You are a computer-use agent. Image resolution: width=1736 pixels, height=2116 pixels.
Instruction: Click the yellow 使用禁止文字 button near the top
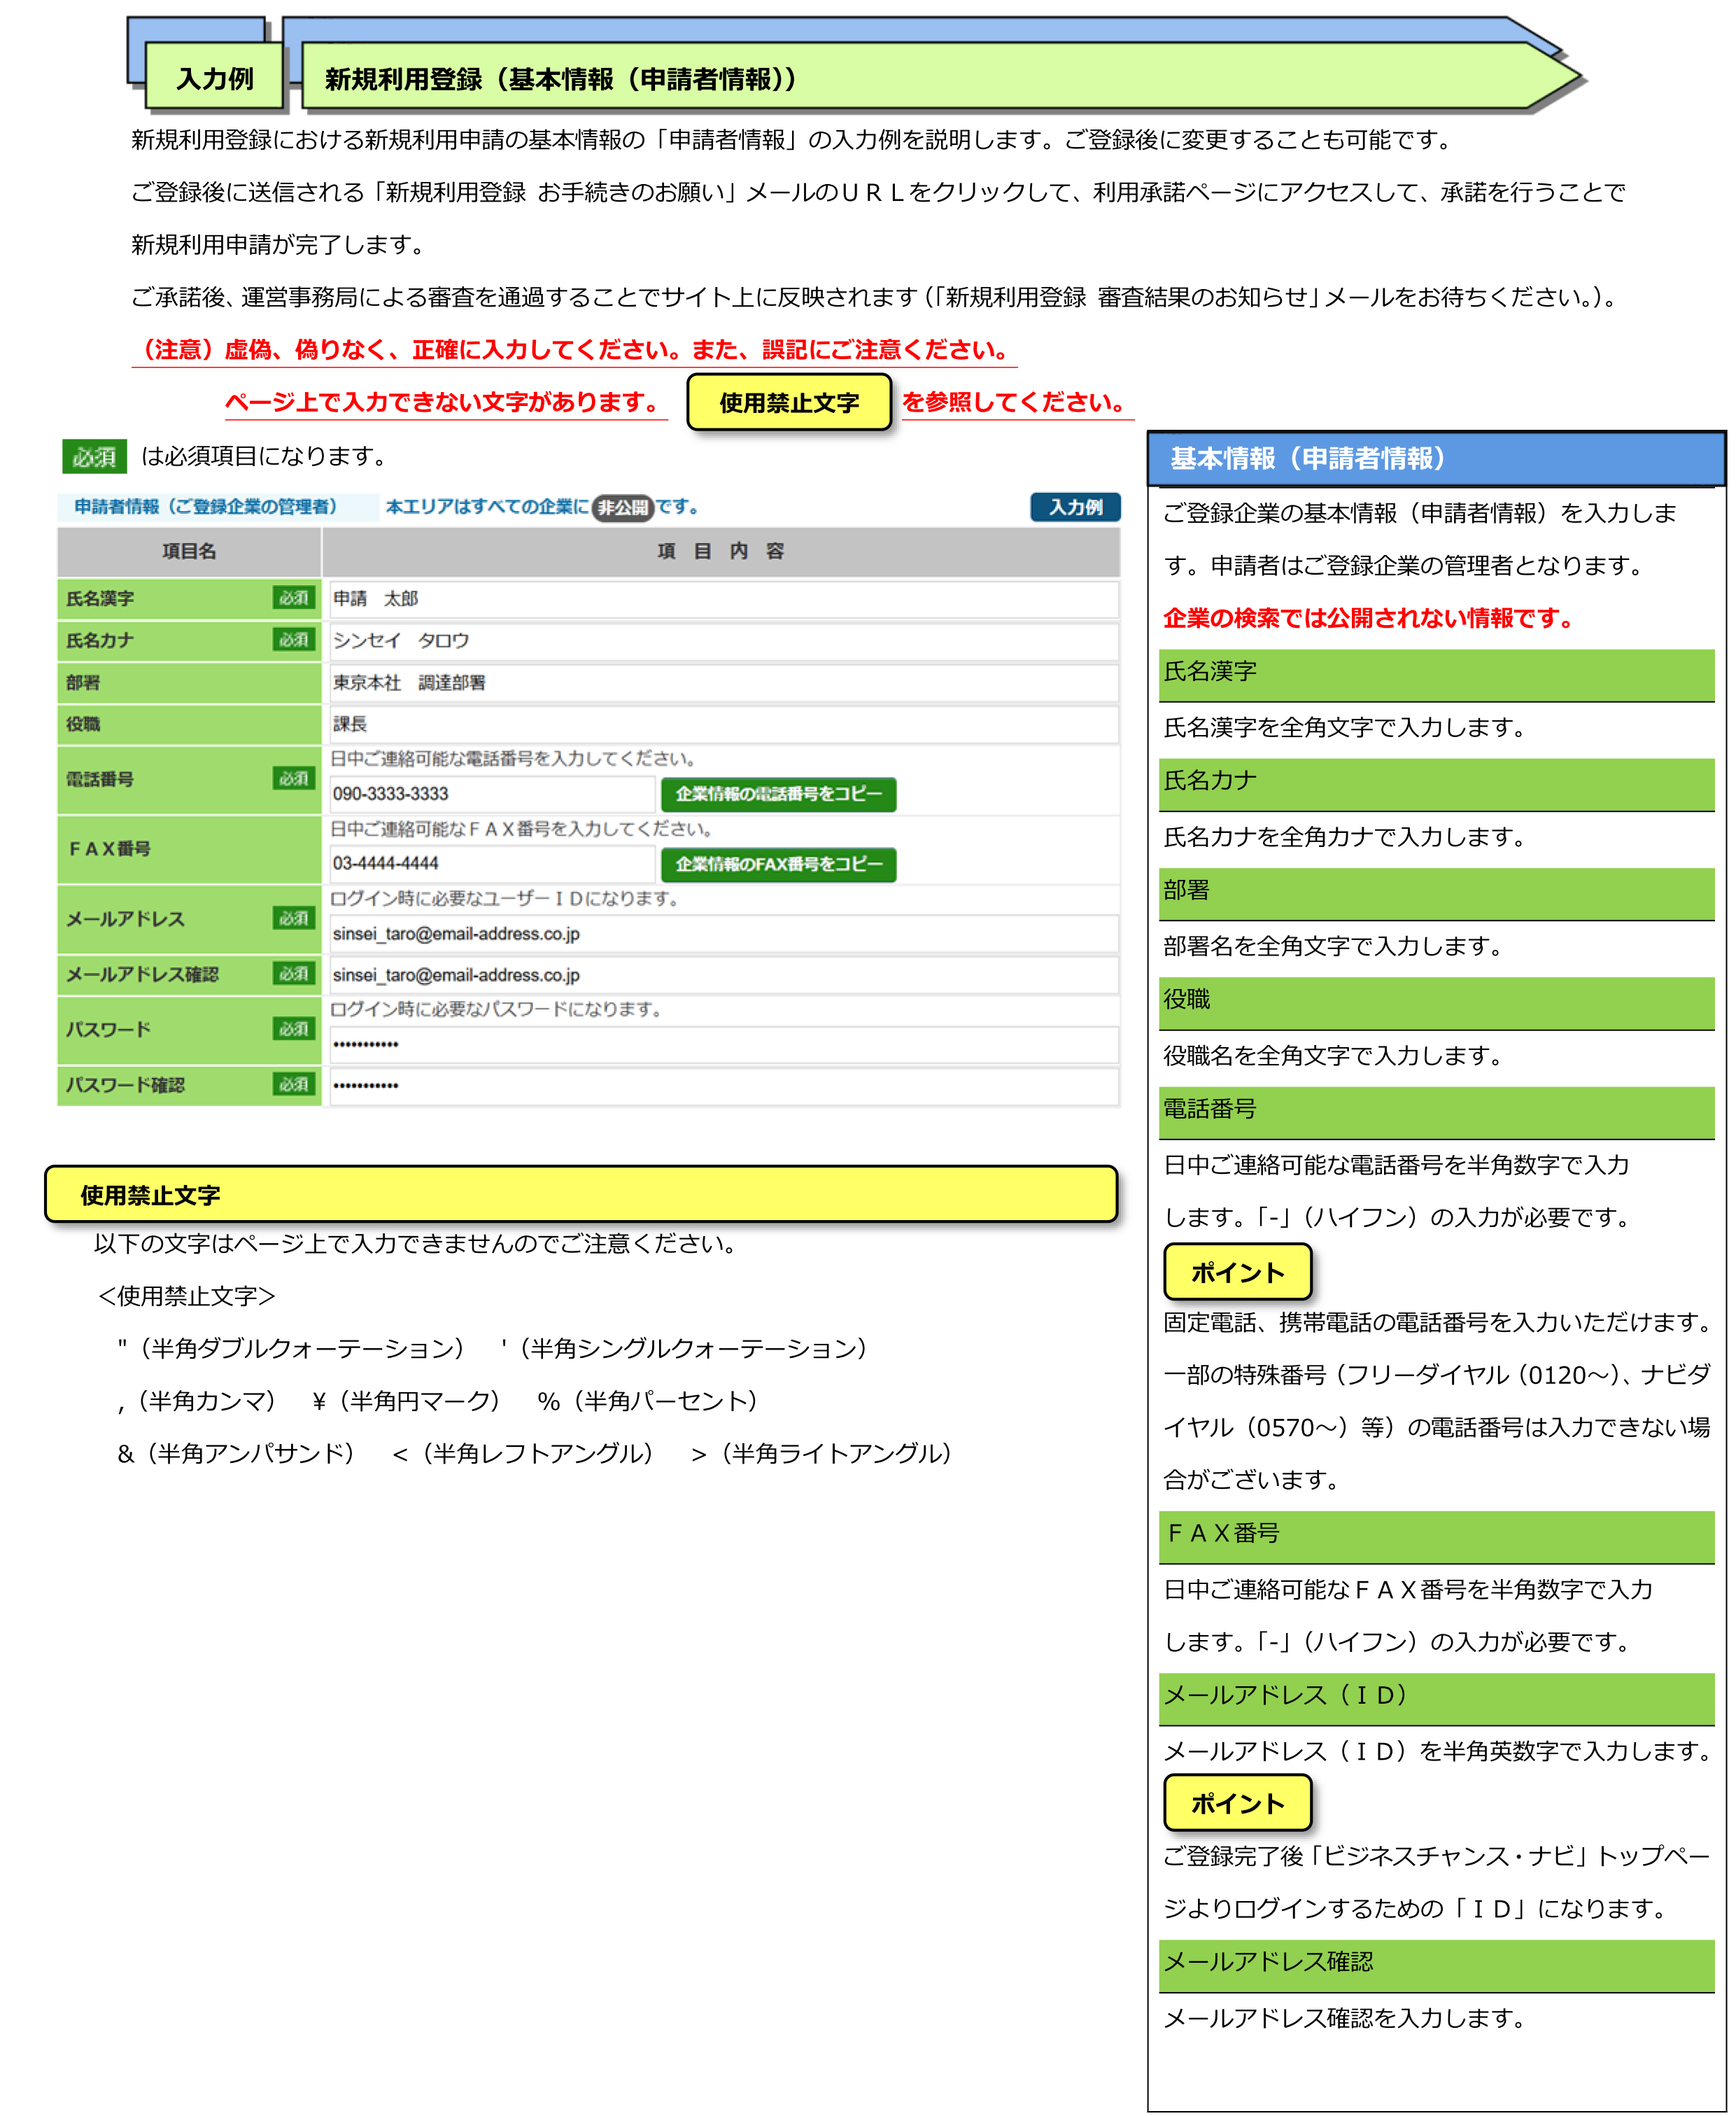point(789,403)
